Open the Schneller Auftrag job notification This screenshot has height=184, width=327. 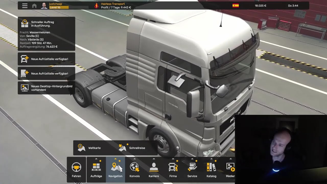(x=46, y=34)
